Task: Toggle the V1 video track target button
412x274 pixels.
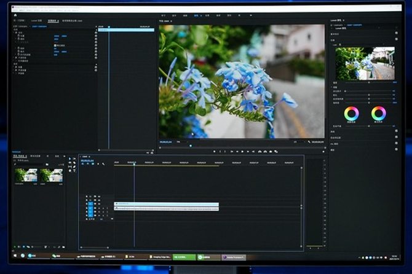Action: pos(90,202)
